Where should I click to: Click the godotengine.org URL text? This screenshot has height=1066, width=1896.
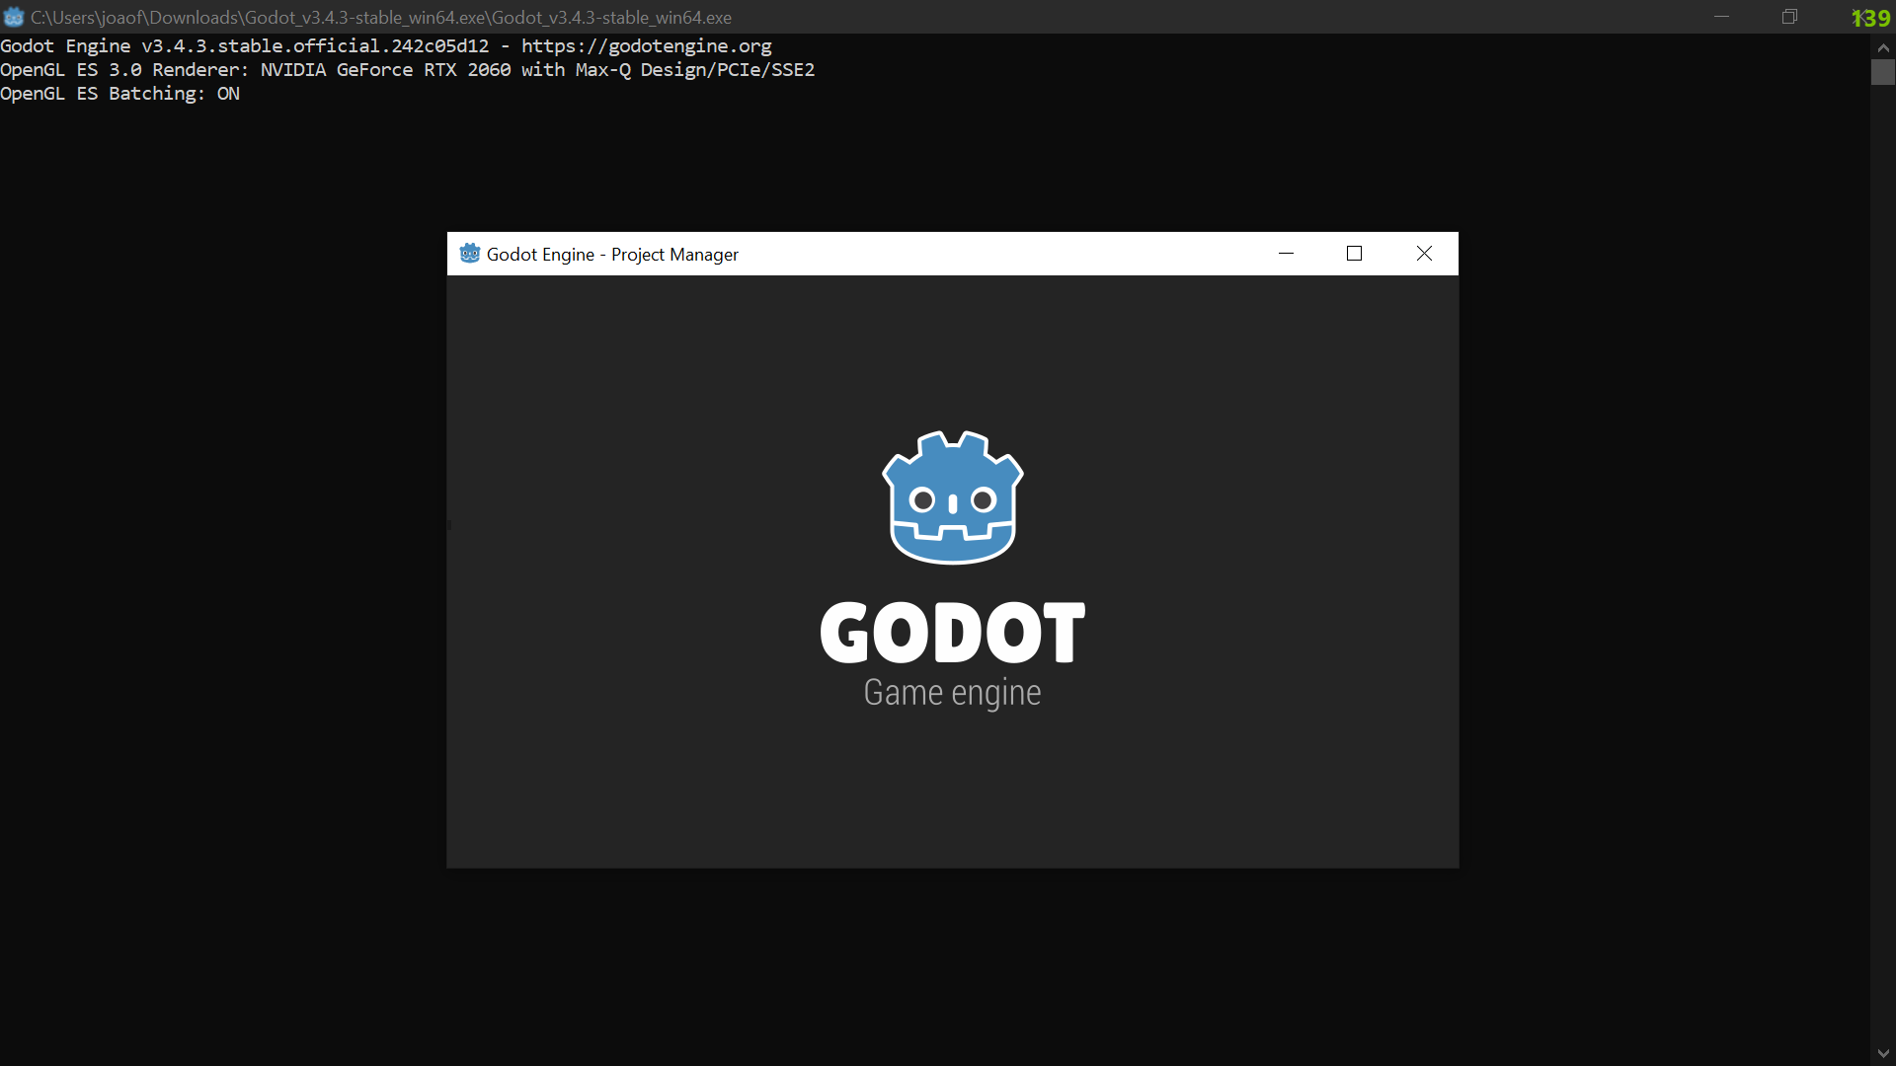coord(647,45)
